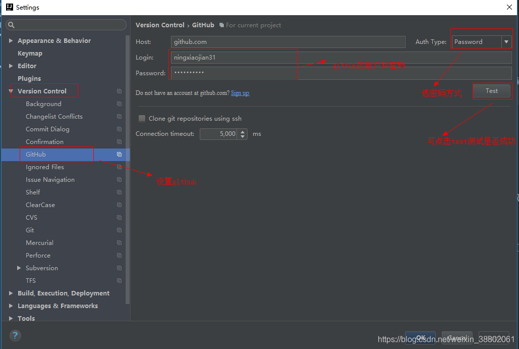Select Changelist Conflicts settings
519x349 pixels.
coord(54,116)
